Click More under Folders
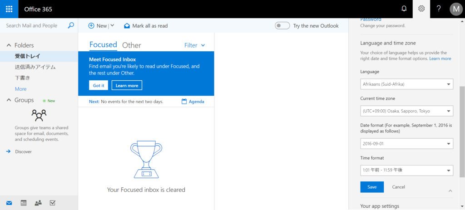The width and height of the screenshot is (465, 210). [x=21, y=89]
